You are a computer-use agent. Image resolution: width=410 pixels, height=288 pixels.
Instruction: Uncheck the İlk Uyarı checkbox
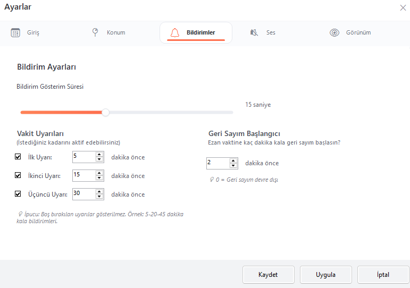tap(18, 157)
